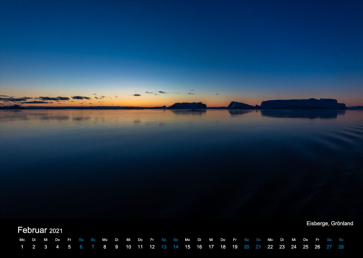Click day 12 in the calendar
363x258 pixels.
152,247
